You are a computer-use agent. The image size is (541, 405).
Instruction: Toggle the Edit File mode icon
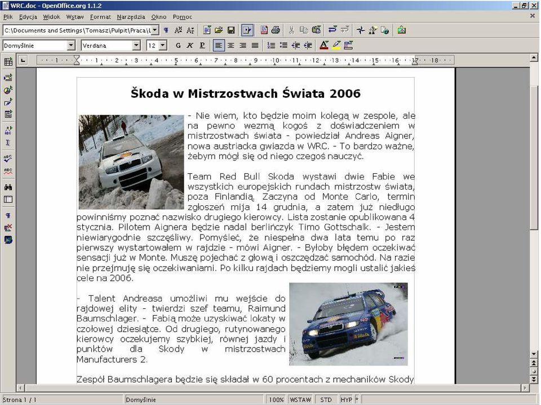click(247, 30)
